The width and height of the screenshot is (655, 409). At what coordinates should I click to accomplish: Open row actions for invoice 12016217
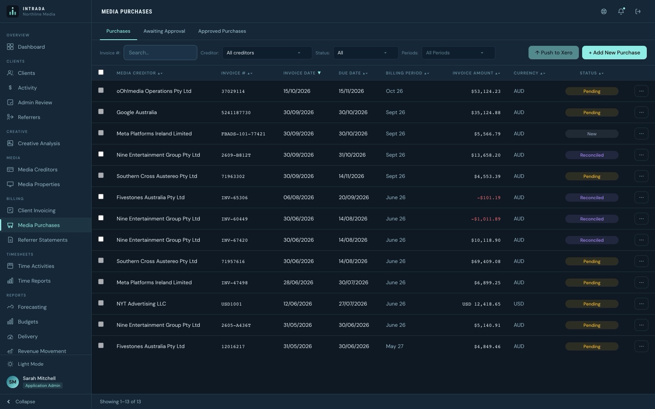pos(641,346)
